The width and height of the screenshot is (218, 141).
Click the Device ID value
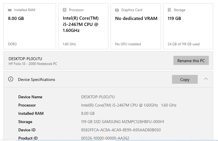pos(121,130)
